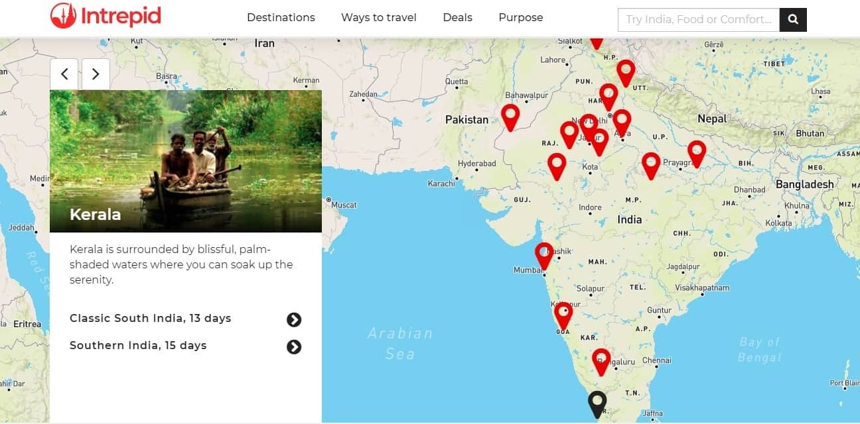Click the red pin at Goa
Viewport: 860px width, 424px height.
(563, 314)
